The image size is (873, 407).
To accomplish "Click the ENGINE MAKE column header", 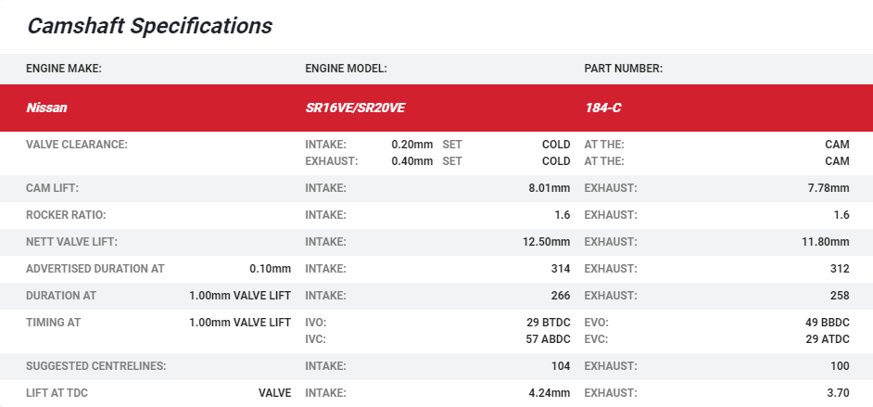I will pos(64,69).
